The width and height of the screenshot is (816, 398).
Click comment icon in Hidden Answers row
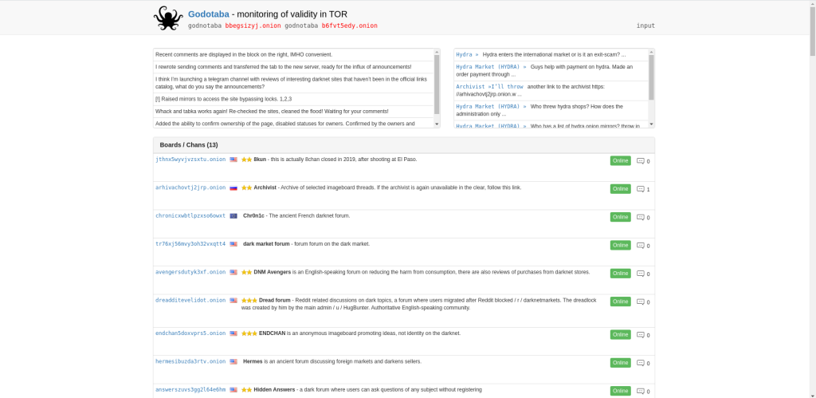click(640, 392)
